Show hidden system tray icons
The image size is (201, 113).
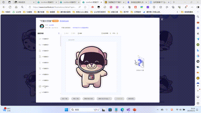158,110
